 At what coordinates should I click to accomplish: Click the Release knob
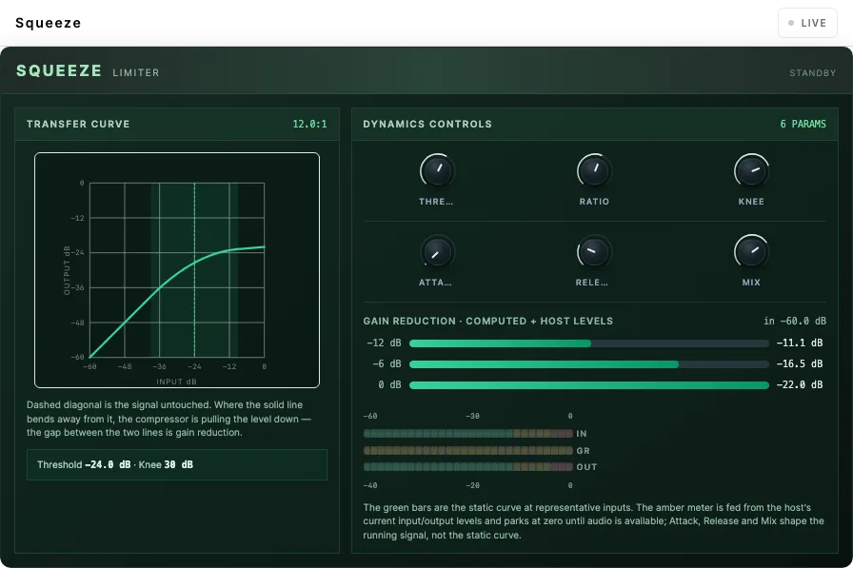point(594,252)
